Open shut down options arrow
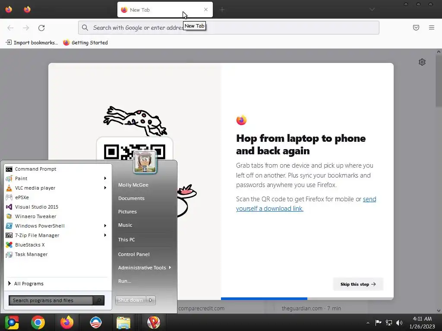This screenshot has width=442, height=331. point(151,300)
